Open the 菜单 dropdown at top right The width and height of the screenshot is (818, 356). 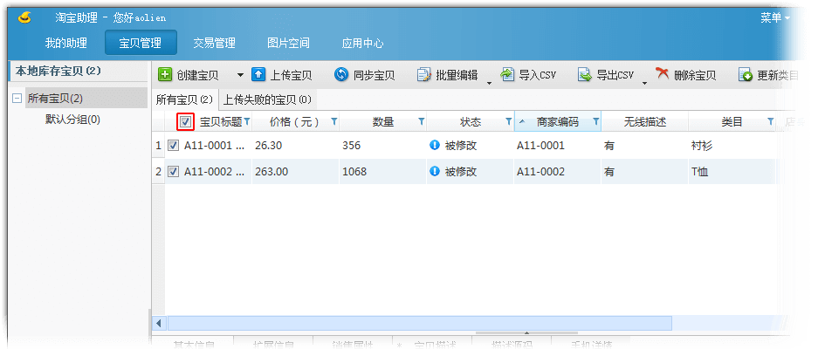774,17
